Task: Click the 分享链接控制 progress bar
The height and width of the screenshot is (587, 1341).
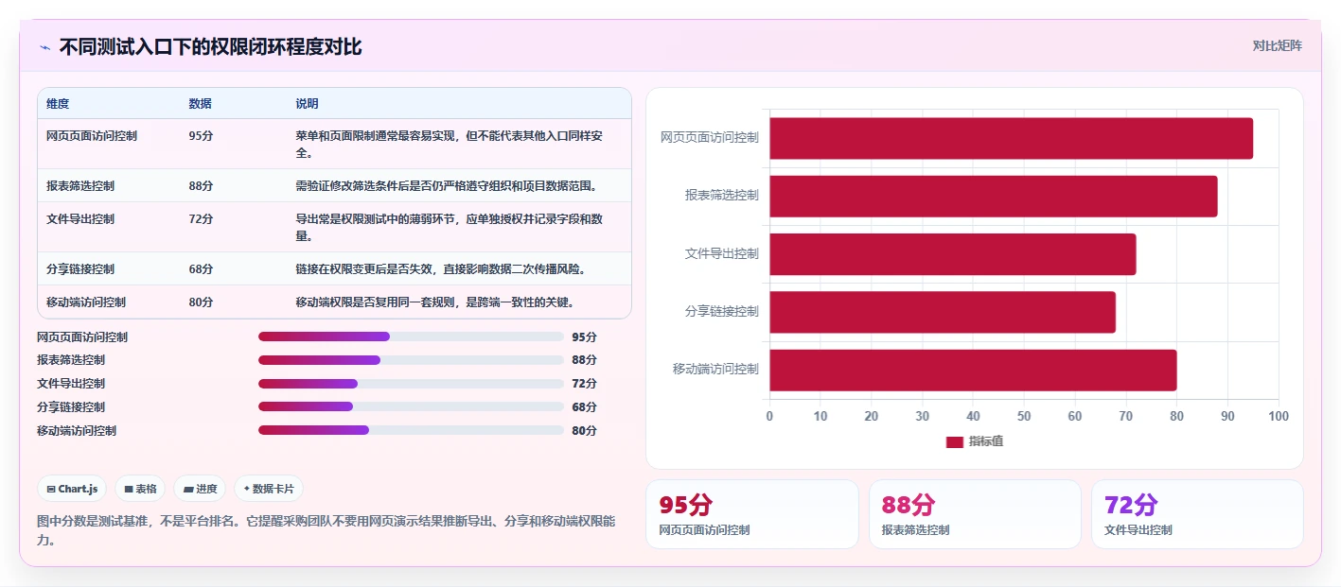Action: (411, 407)
